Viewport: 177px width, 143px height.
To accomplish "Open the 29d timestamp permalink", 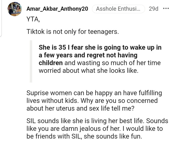I will point(153,9).
